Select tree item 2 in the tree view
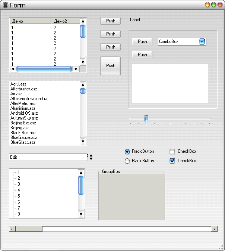The height and width of the screenshot is (251, 225). 19,178
